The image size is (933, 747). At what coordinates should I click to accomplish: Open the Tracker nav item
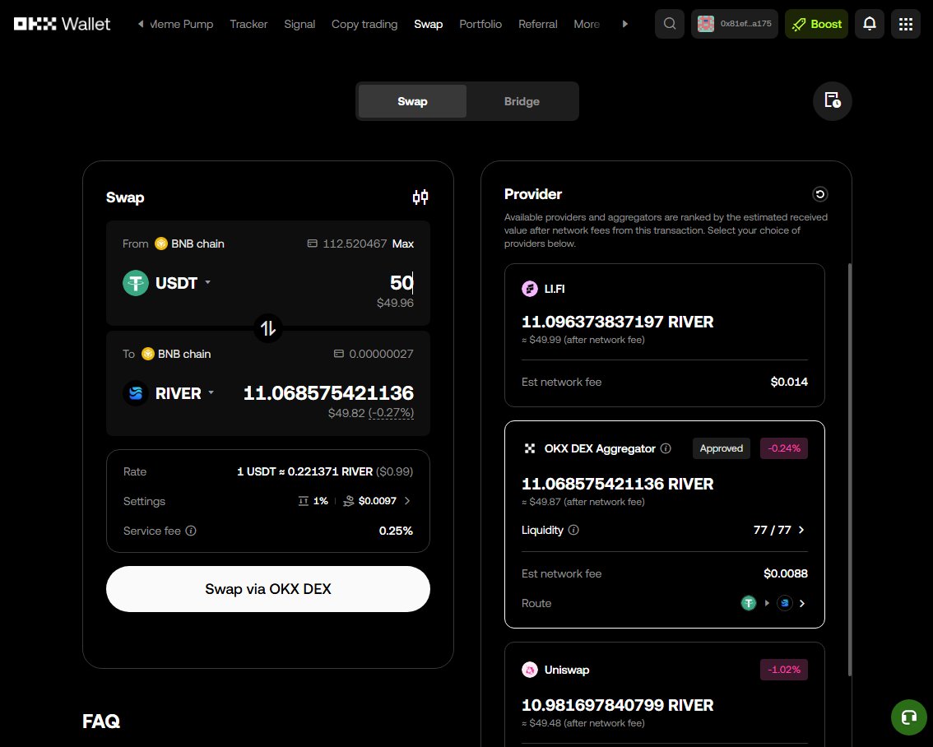click(248, 24)
